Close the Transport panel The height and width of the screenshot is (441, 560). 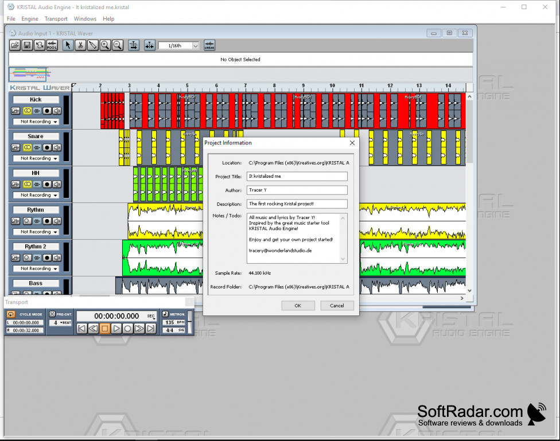(x=190, y=302)
